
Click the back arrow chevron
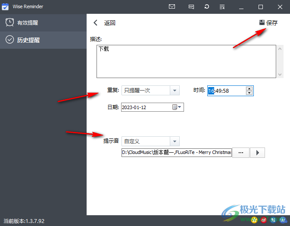coord(95,23)
